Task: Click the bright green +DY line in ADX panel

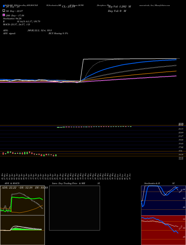Action: 27,199
